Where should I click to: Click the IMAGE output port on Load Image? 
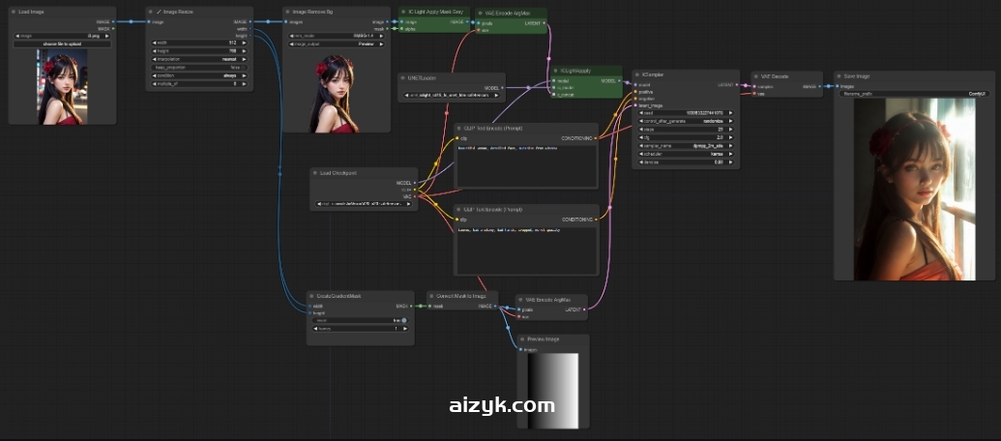coord(113,20)
